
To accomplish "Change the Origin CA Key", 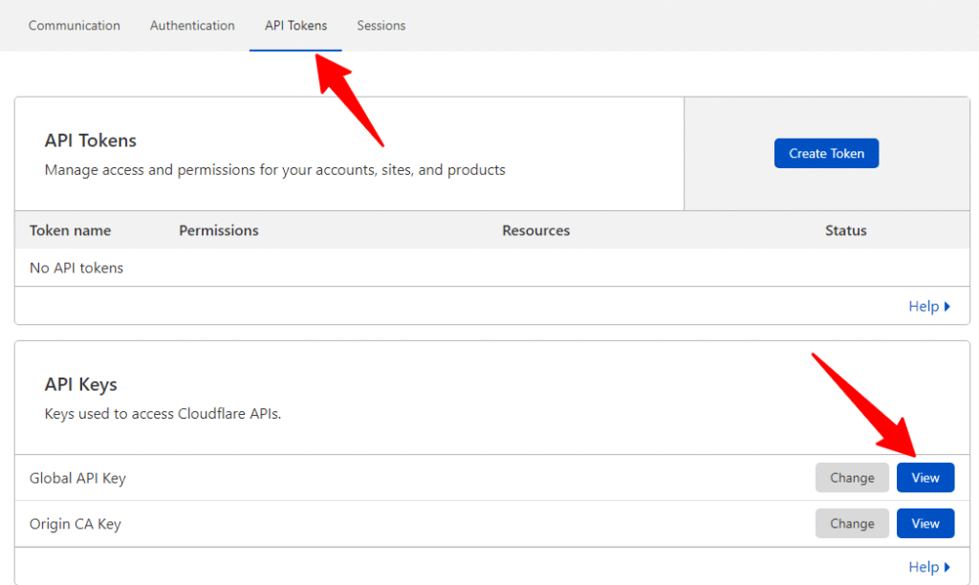I will point(852,523).
